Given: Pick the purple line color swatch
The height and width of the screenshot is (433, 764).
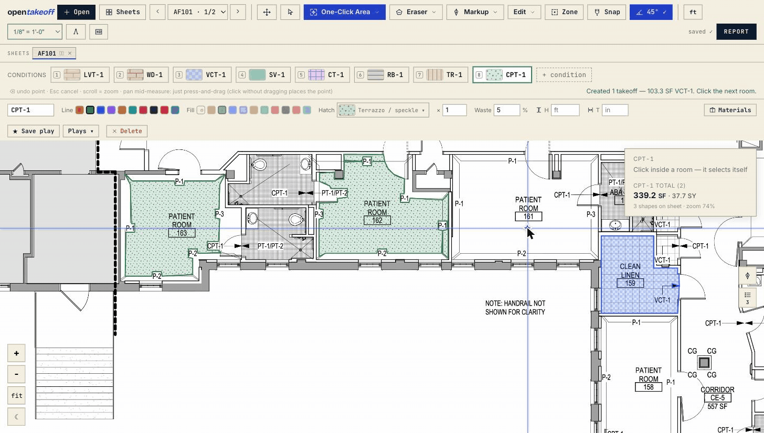Looking at the screenshot, I should tap(111, 110).
